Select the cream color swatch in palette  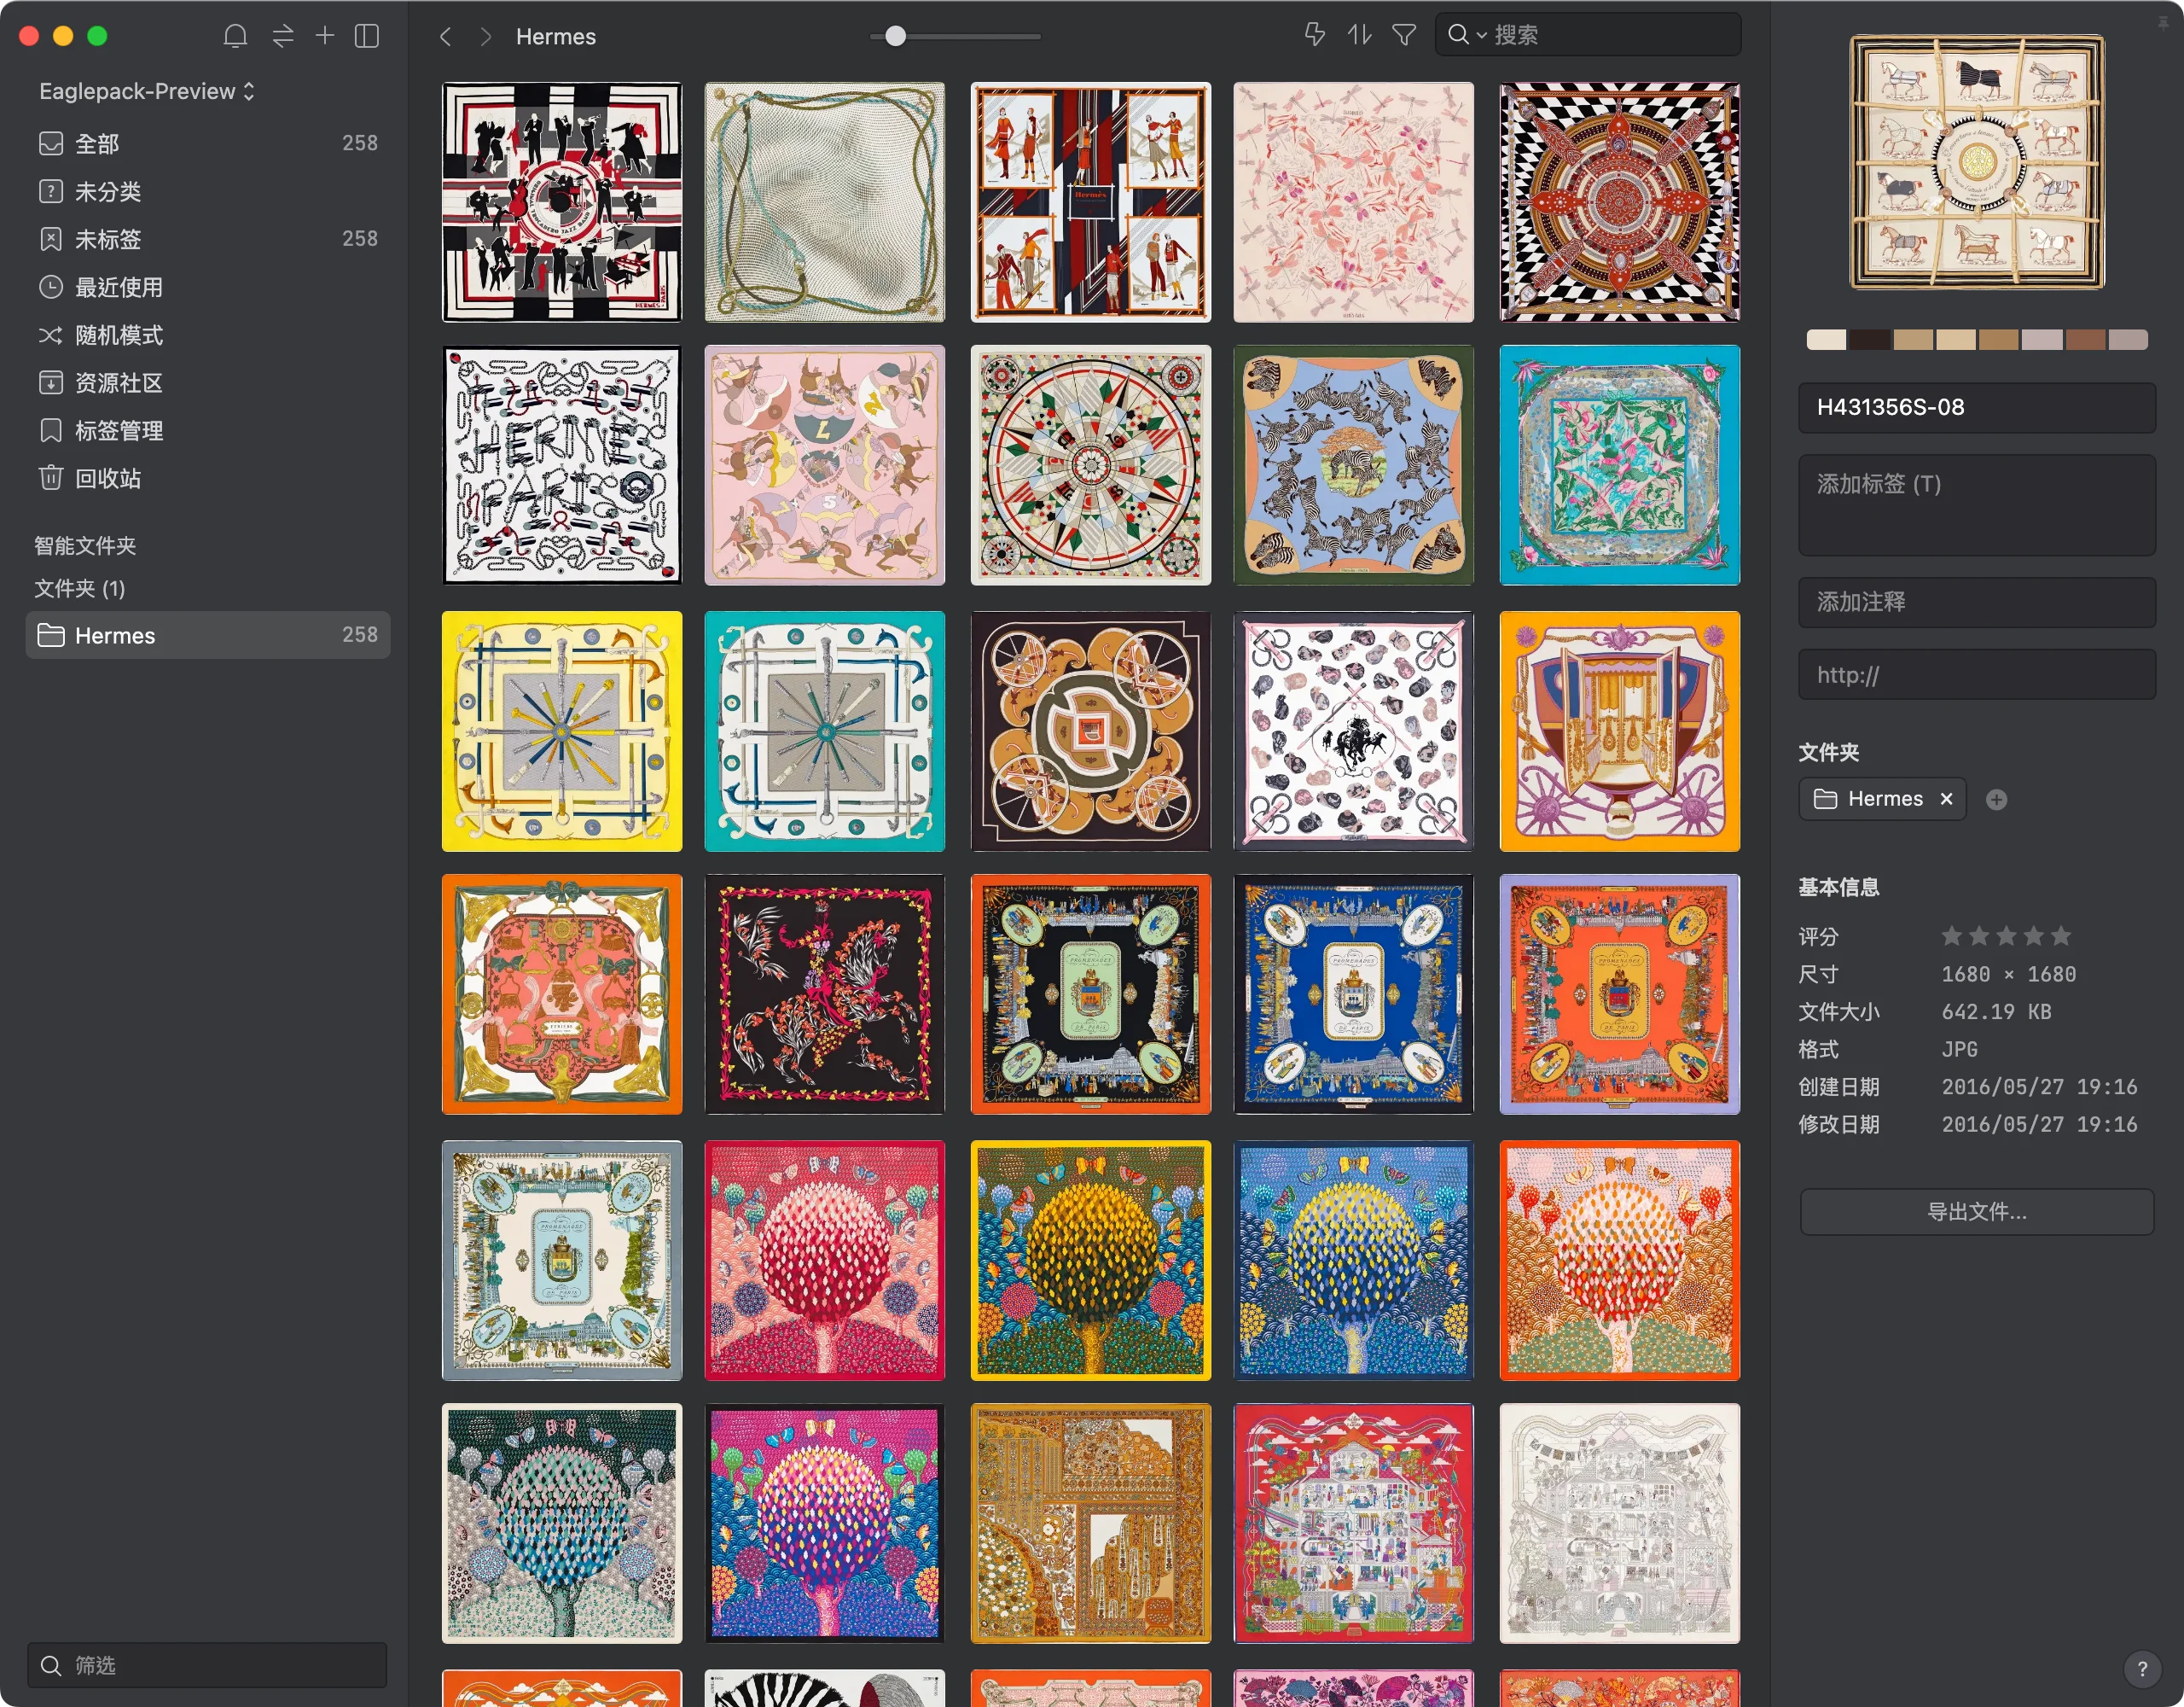[1826, 339]
